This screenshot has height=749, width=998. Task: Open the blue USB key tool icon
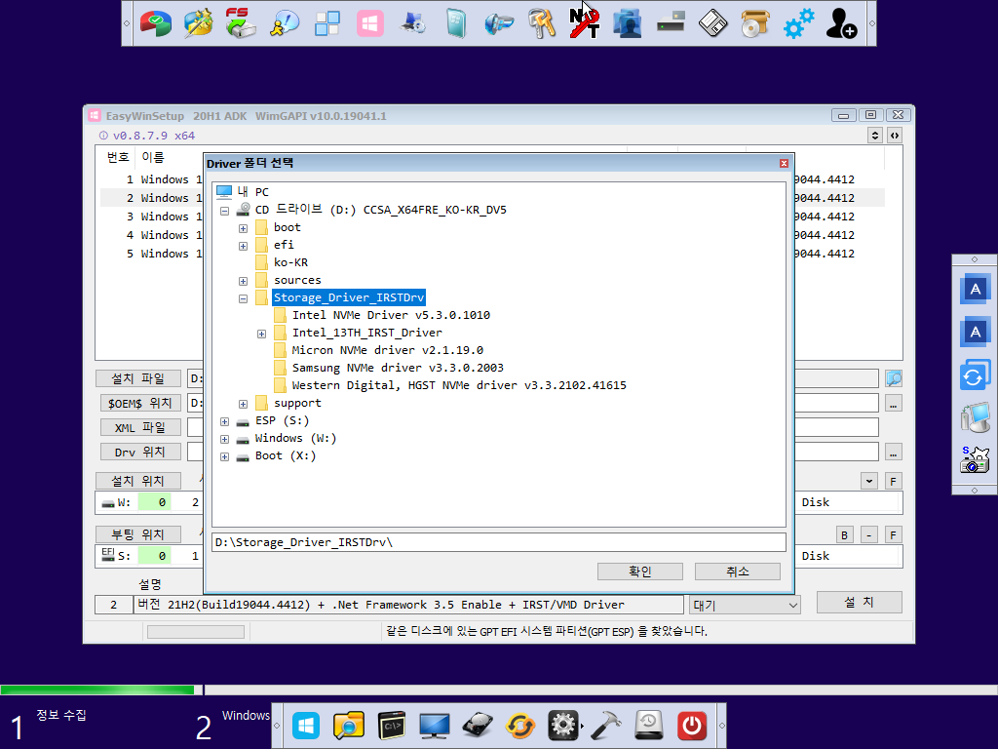[498, 23]
